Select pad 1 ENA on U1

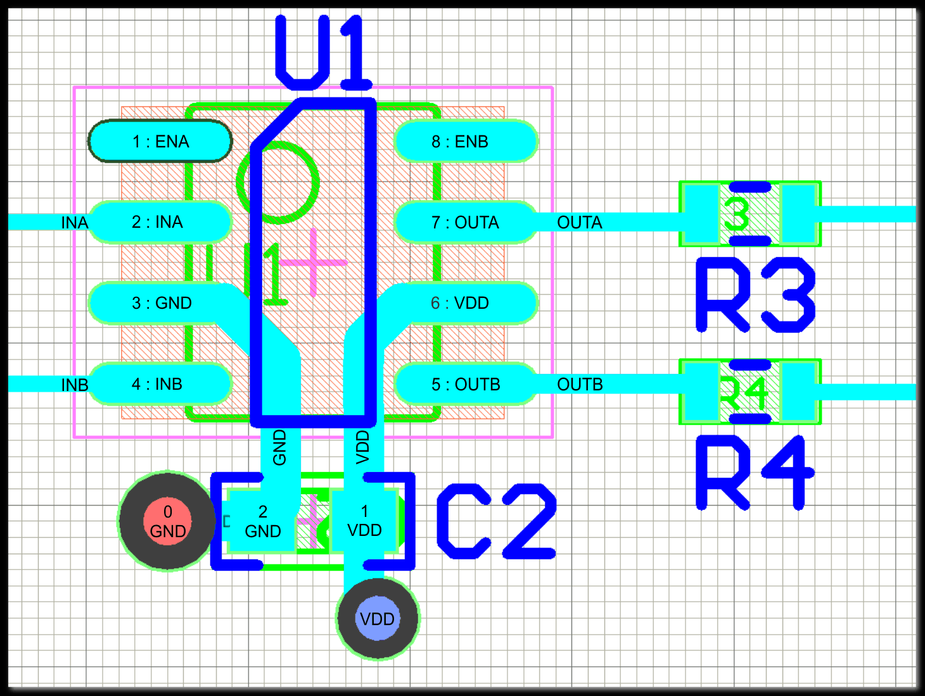point(160,141)
